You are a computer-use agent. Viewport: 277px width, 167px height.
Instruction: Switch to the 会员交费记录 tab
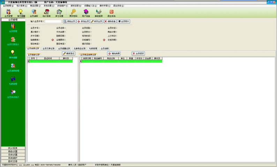pos(48,49)
